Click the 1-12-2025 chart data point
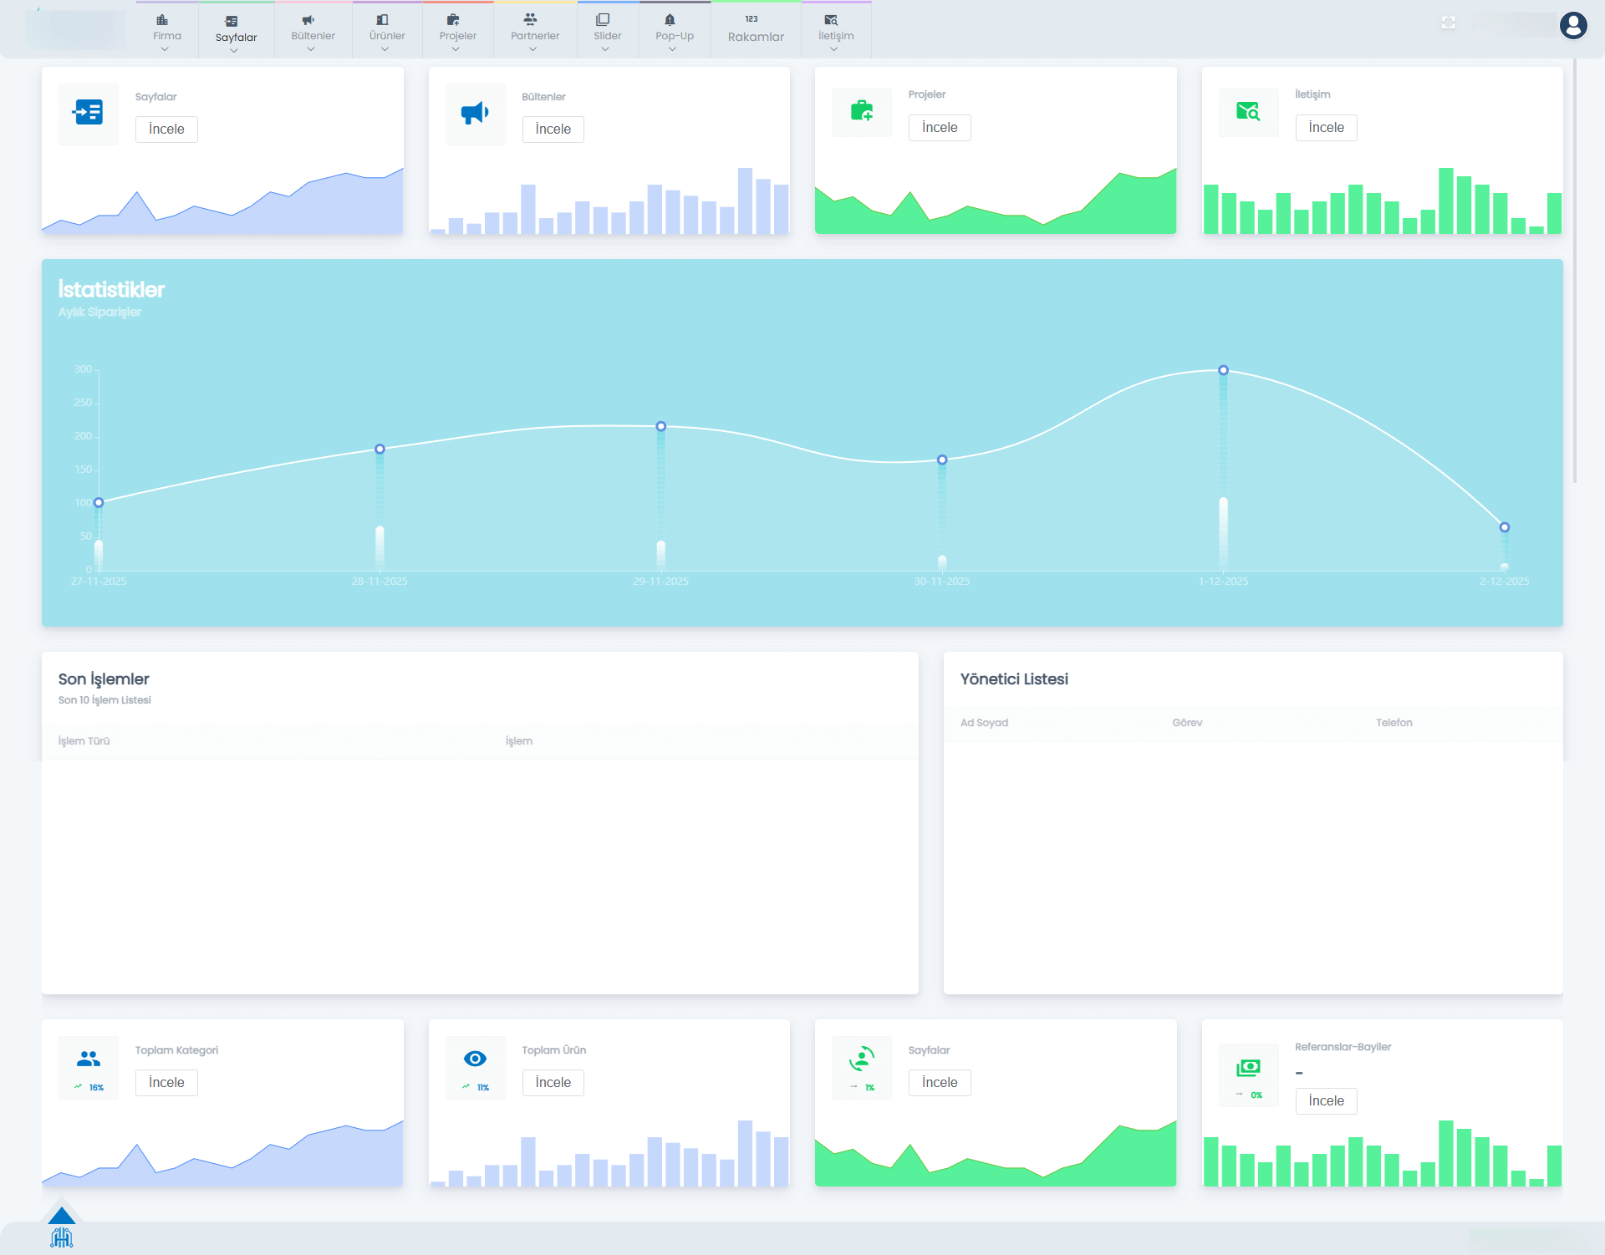The width and height of the screenshot is (1605, 1255). point(1223,370)
